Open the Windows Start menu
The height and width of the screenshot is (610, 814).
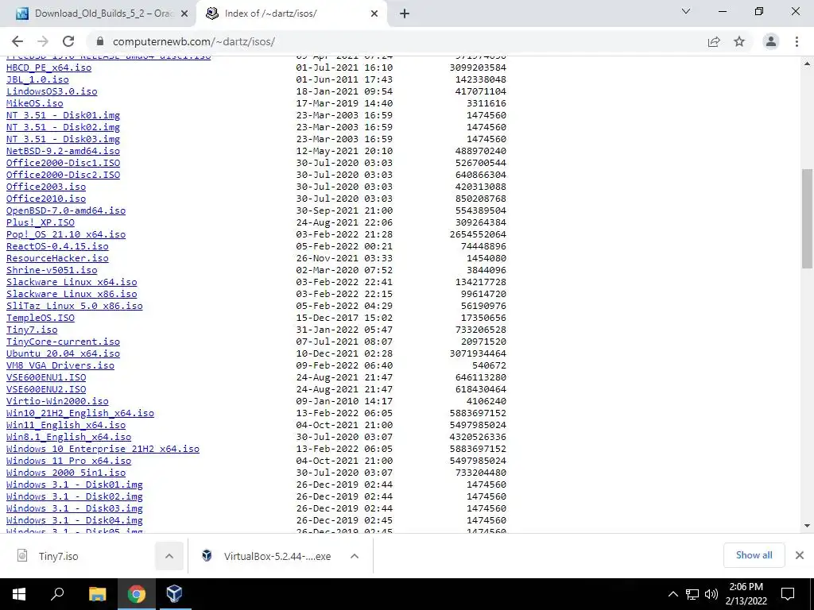pyautogui.click(x=19, y=594)
